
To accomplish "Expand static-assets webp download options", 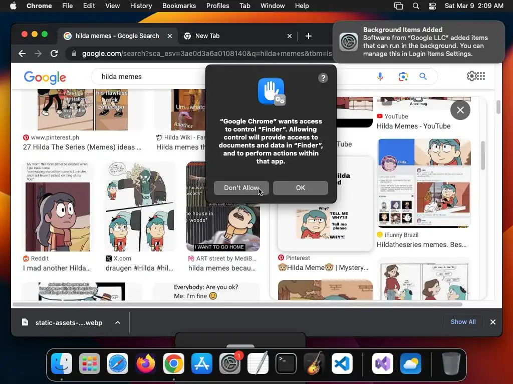I will coord(117,322).
